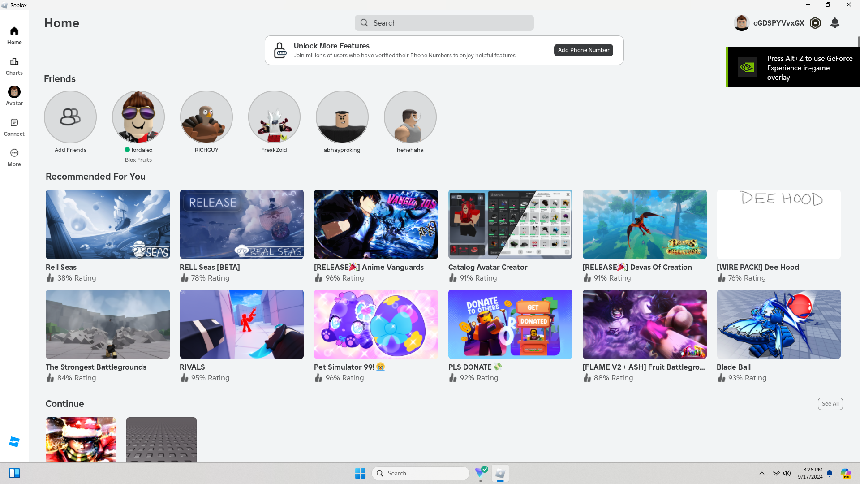Viewport: 860px width, 484px height.
Task: Click the Robux hexagon icon
Action: pos(815,23)
